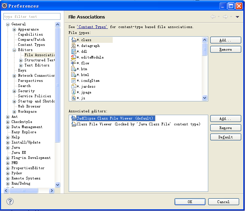Follow the 'Content Types' link
This screenshot has height=211, width=245.
coord(92,27)
